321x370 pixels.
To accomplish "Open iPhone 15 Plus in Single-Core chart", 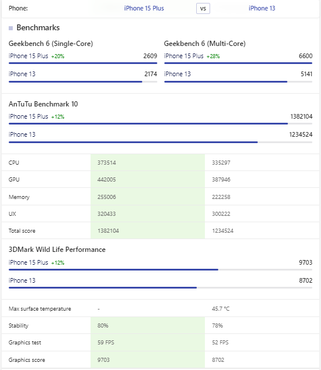I will point(28,56).
